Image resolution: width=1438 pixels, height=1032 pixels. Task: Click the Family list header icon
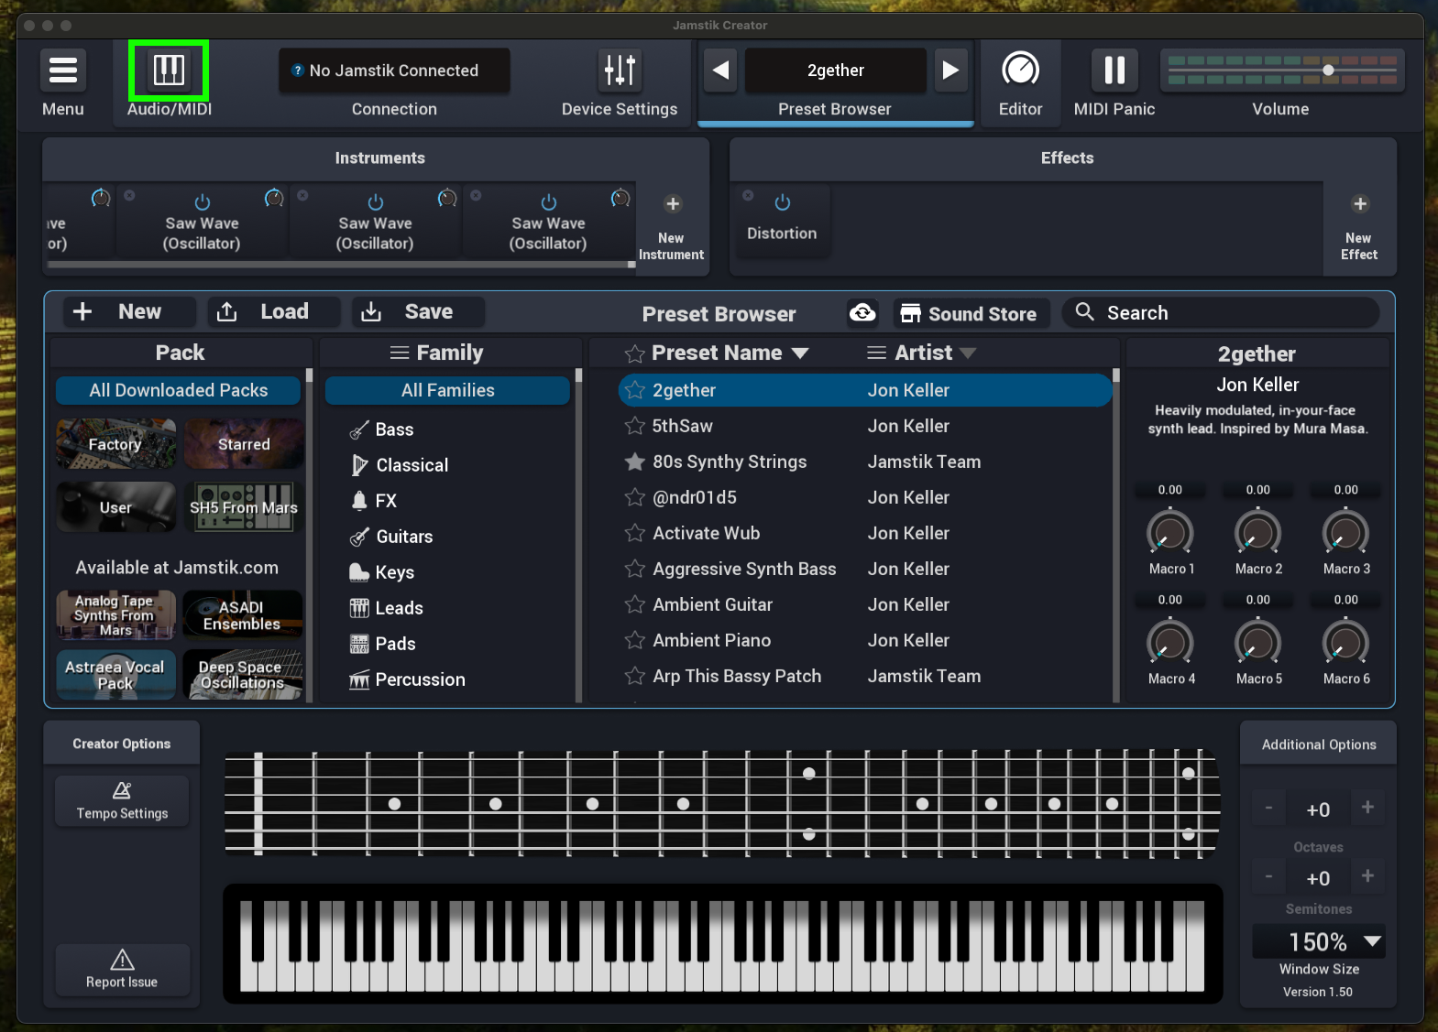(x=400, y=353)
